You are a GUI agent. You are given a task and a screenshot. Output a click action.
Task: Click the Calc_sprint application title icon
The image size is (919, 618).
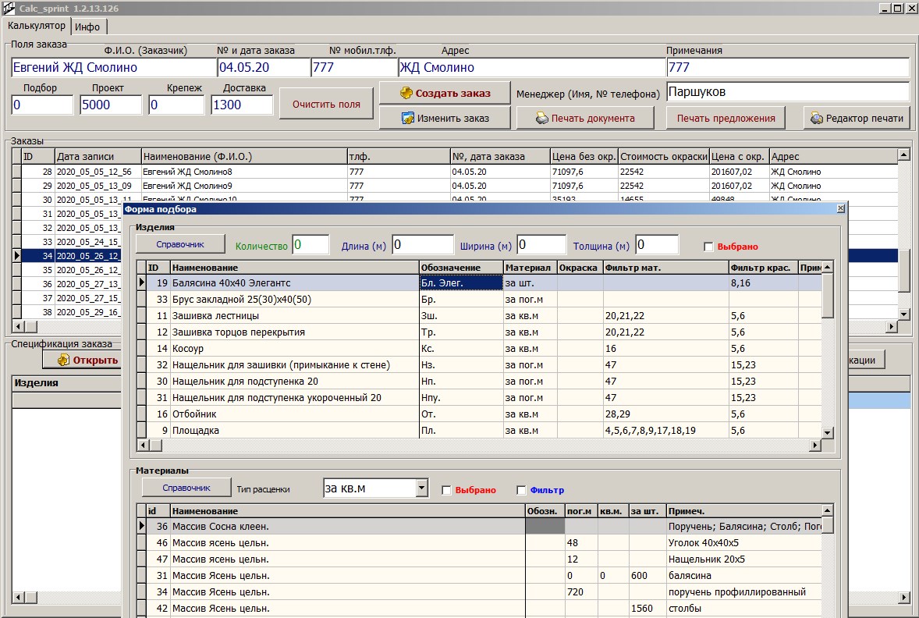click(9, 8)
